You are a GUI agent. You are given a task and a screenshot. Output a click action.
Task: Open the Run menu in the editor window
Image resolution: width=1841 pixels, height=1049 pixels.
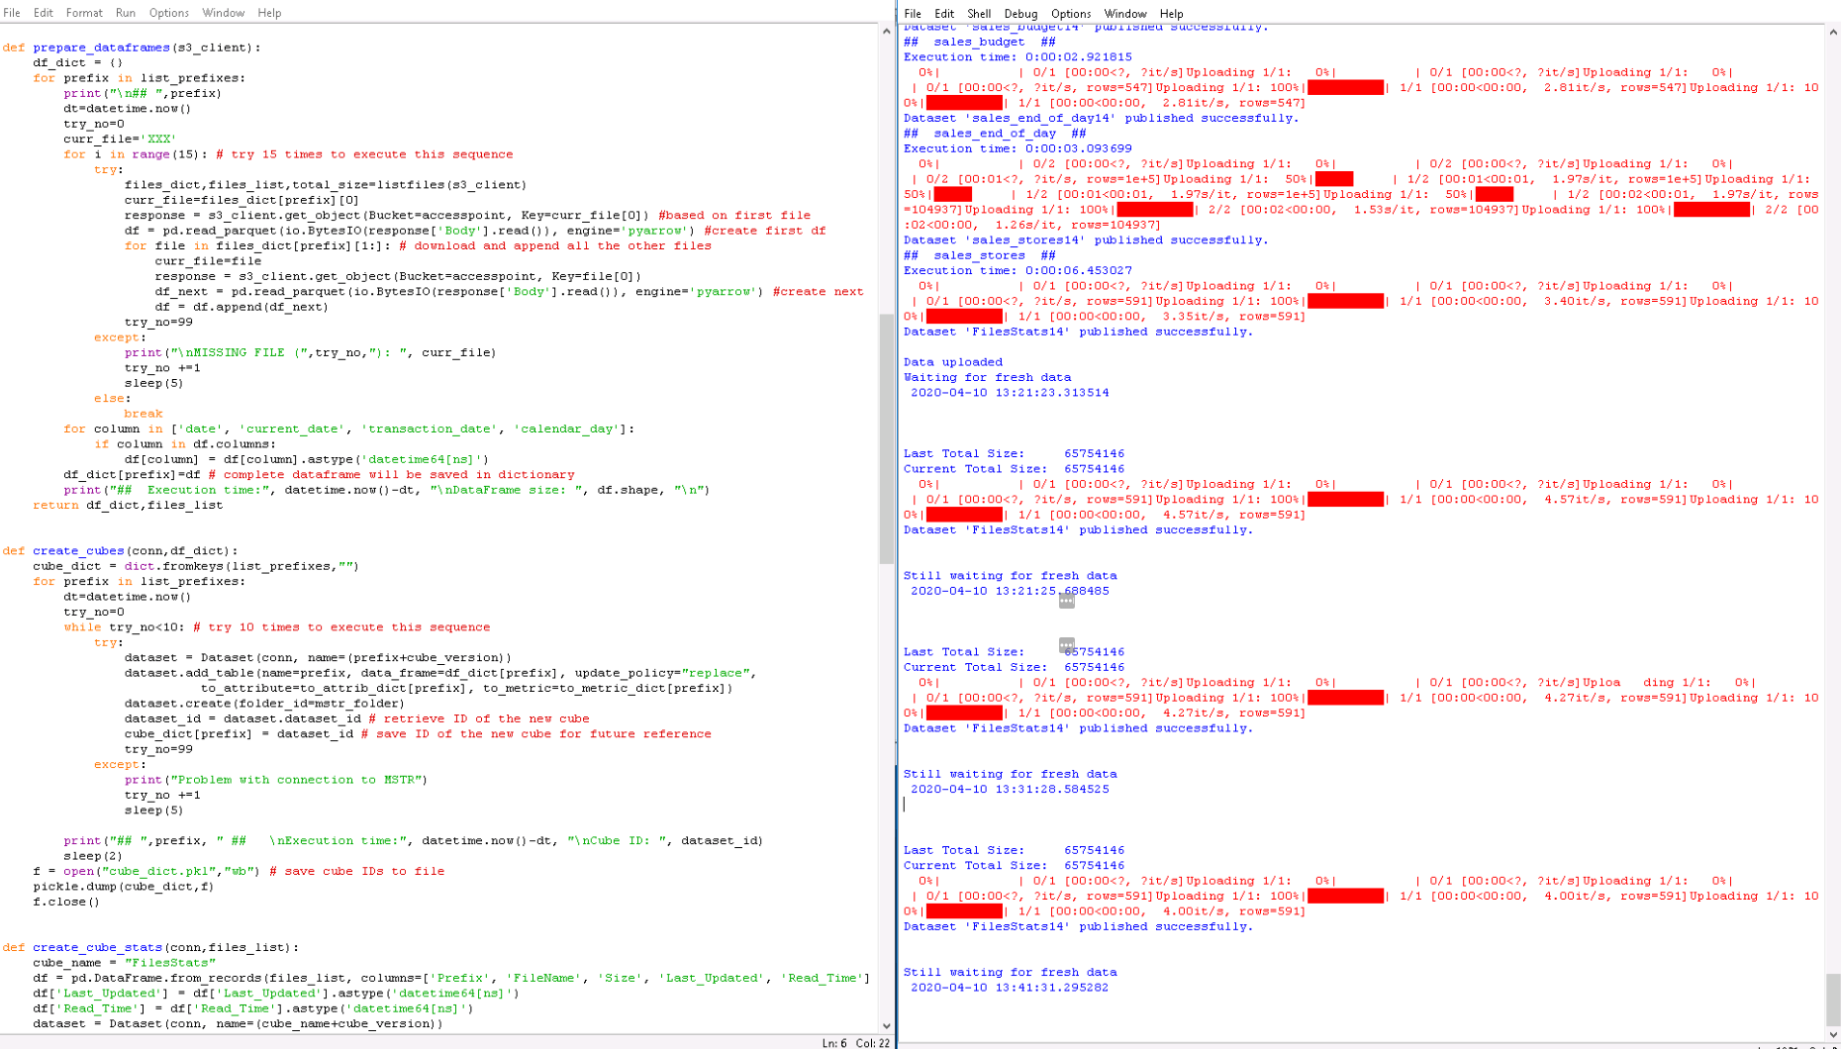pyautogui.click(x=125, y=13)
